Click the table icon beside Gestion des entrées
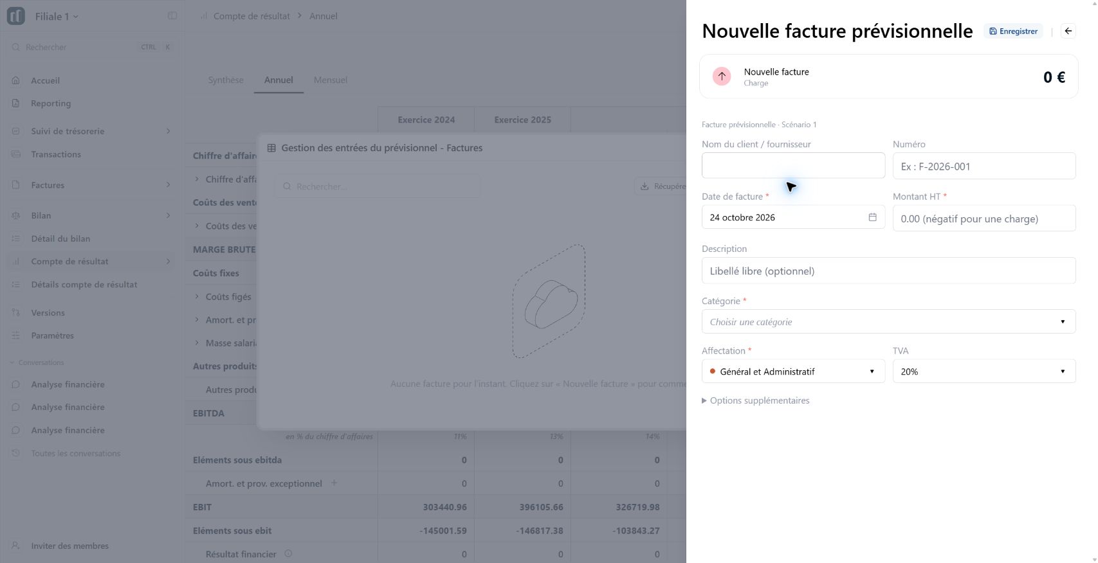 tap(271, 148)
